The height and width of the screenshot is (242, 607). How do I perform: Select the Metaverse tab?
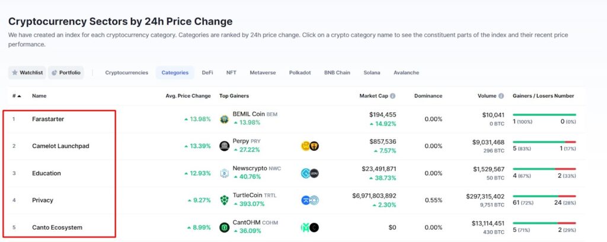coord(263,73)
